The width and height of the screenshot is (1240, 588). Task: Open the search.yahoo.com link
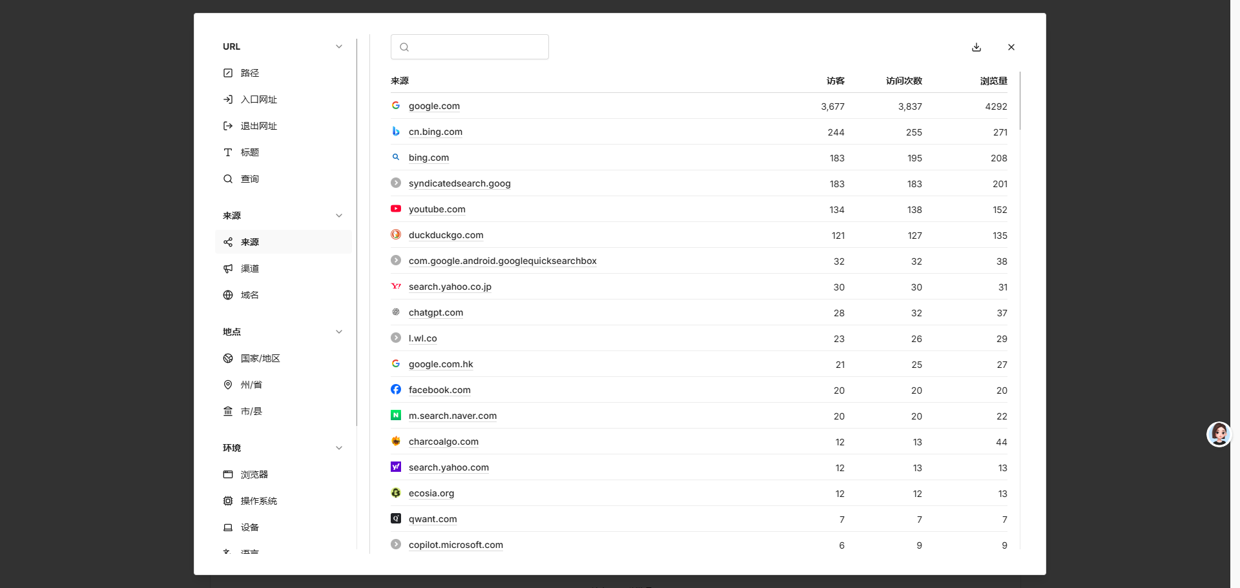449,467
